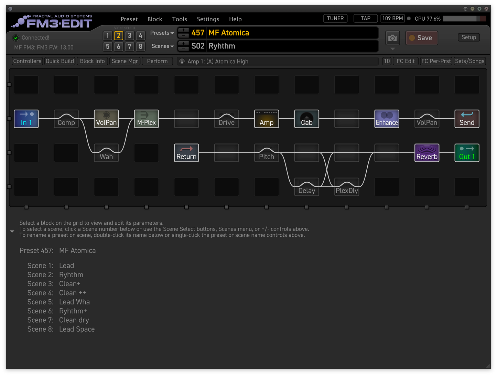This screenshot has width=497, height=376.
Task: Select the Wah block
Action: [x=106, y=153]
